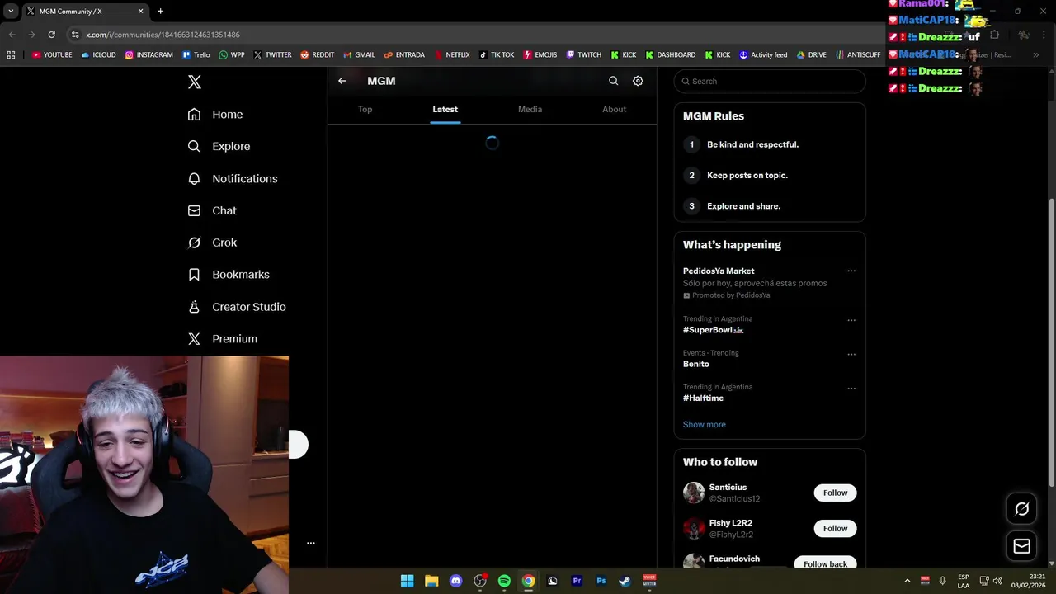Screen dimensions: 1056x594
Task: Open File Explorer from the taskbar
Action: coord(431,581)
